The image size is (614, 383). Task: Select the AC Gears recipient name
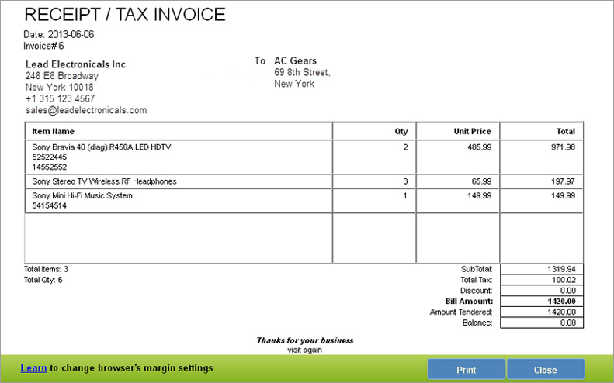(295, 60)
